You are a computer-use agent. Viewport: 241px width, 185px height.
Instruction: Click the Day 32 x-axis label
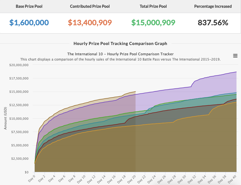point(192,179)
